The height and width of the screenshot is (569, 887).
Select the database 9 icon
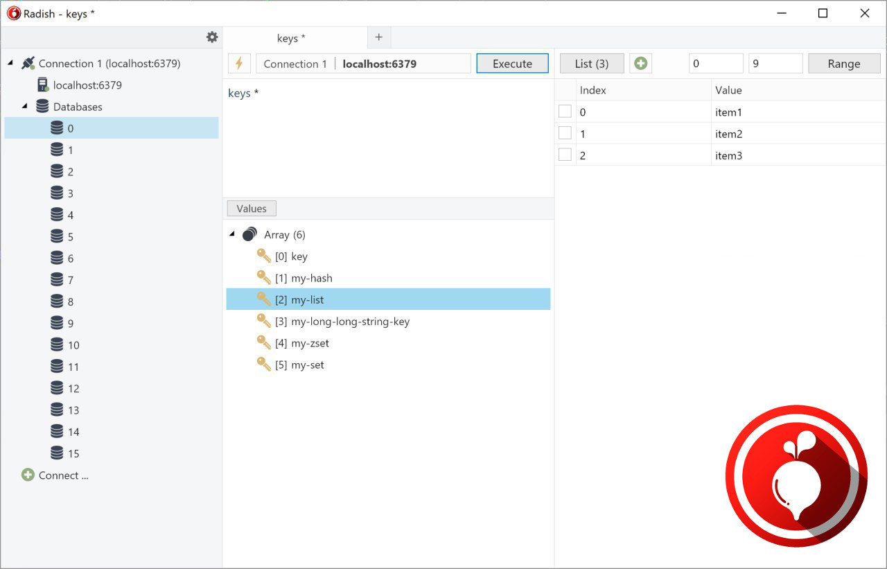(57, 323)
